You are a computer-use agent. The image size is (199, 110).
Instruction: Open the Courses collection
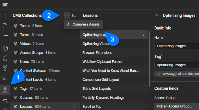[x=45, y=98]
